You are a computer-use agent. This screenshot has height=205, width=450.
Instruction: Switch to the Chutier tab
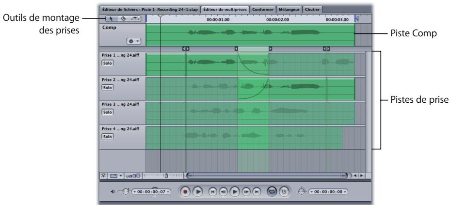312,10
